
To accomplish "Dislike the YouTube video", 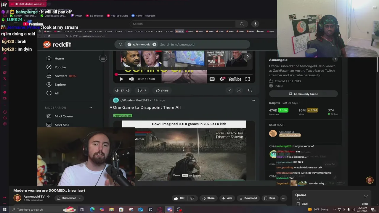I will (192, 198).
